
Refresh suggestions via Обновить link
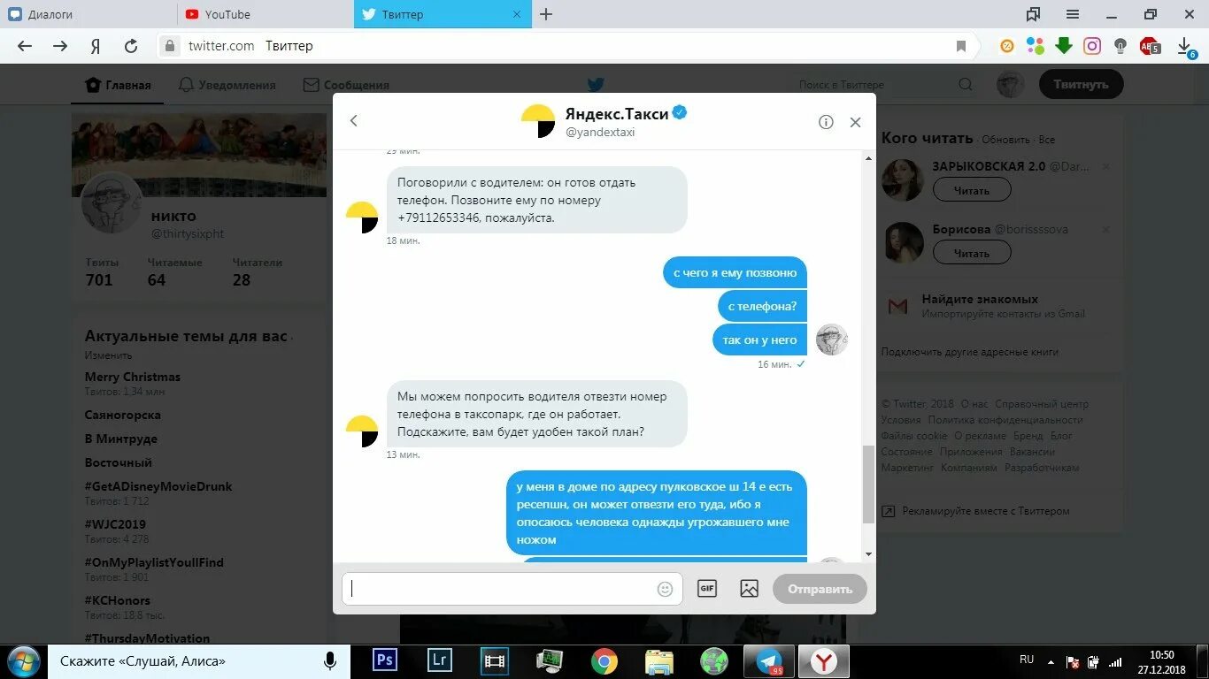tap(1005, 140)
